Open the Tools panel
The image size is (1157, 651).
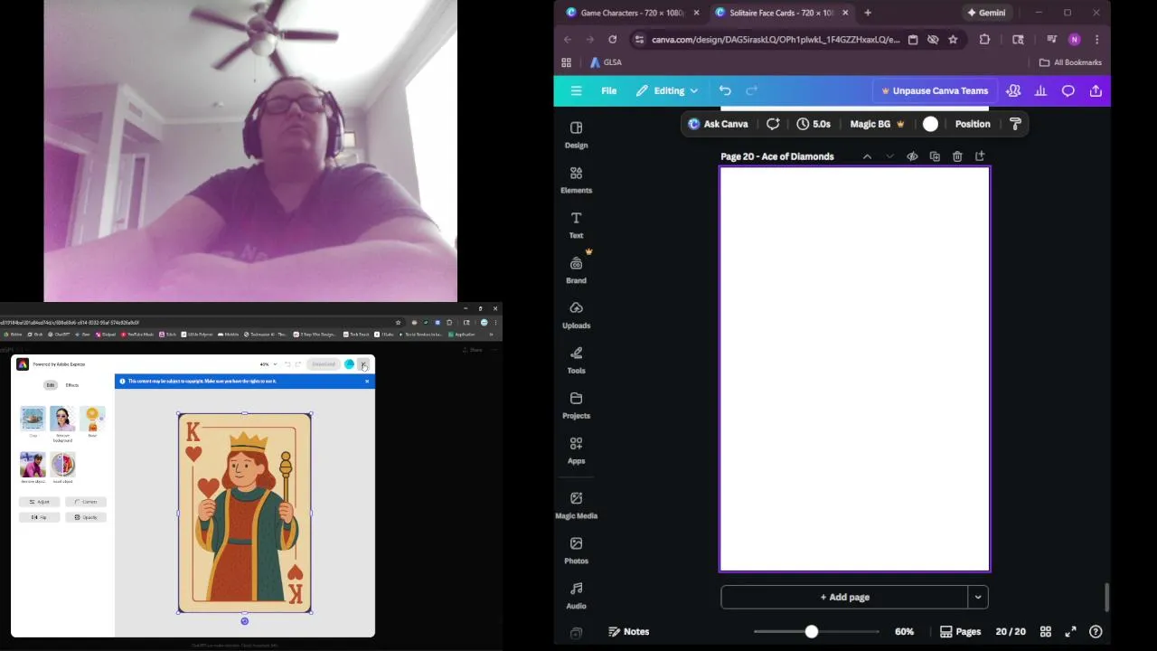click(576, 361)
